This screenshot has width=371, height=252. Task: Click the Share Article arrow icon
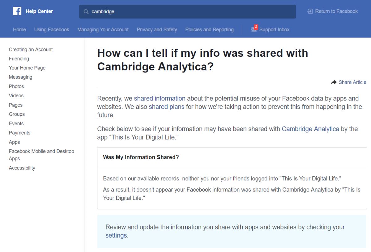point(334,82)
